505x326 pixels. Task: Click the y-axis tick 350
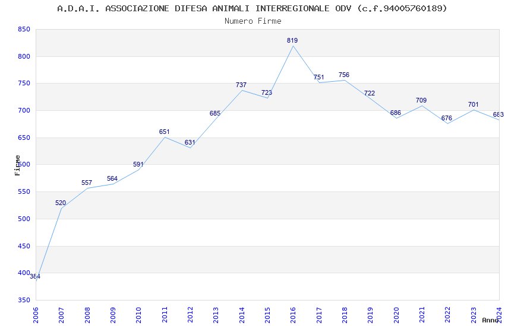pos(24,300)
